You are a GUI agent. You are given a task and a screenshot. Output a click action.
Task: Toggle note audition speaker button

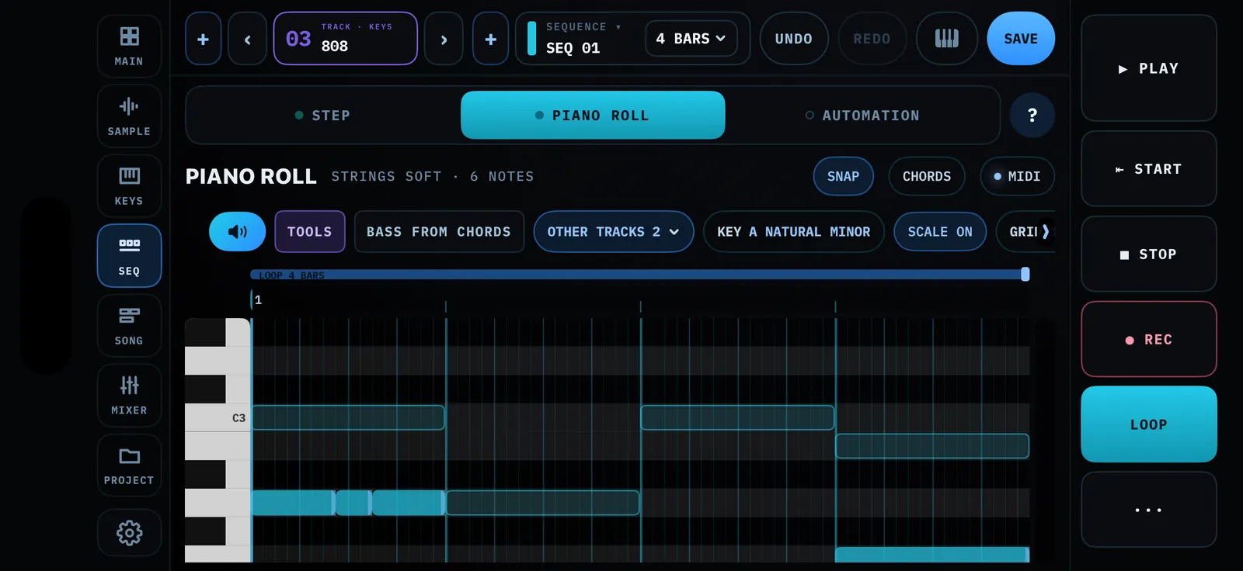click(237, 231)
